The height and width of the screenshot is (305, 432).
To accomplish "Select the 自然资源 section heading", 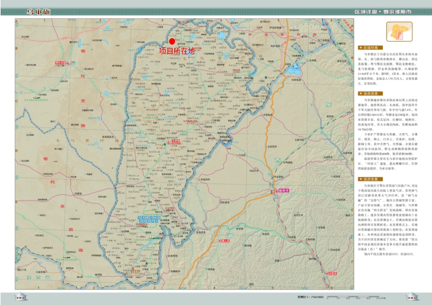I will coord(370,92).
